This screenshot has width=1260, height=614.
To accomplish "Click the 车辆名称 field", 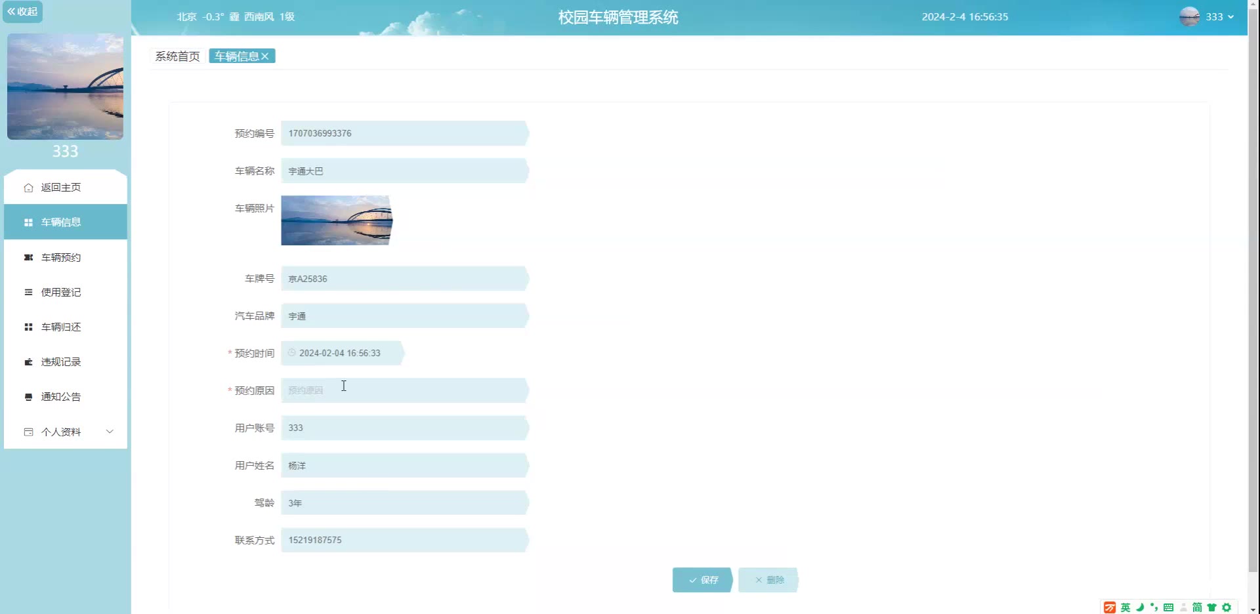I will pos(405,171).
